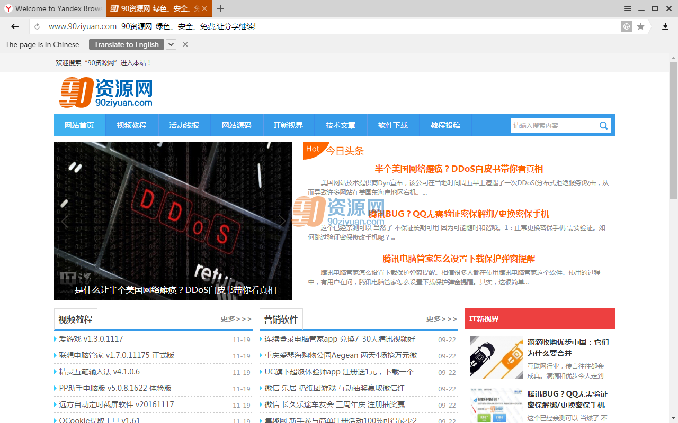
Task: Select the 90资源网 browser tab
Action: pyautogui.click(x=159, y=8)
